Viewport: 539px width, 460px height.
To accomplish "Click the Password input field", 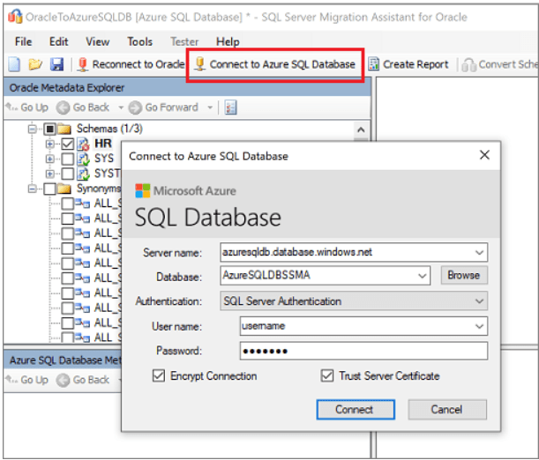I will click(363, 351).
